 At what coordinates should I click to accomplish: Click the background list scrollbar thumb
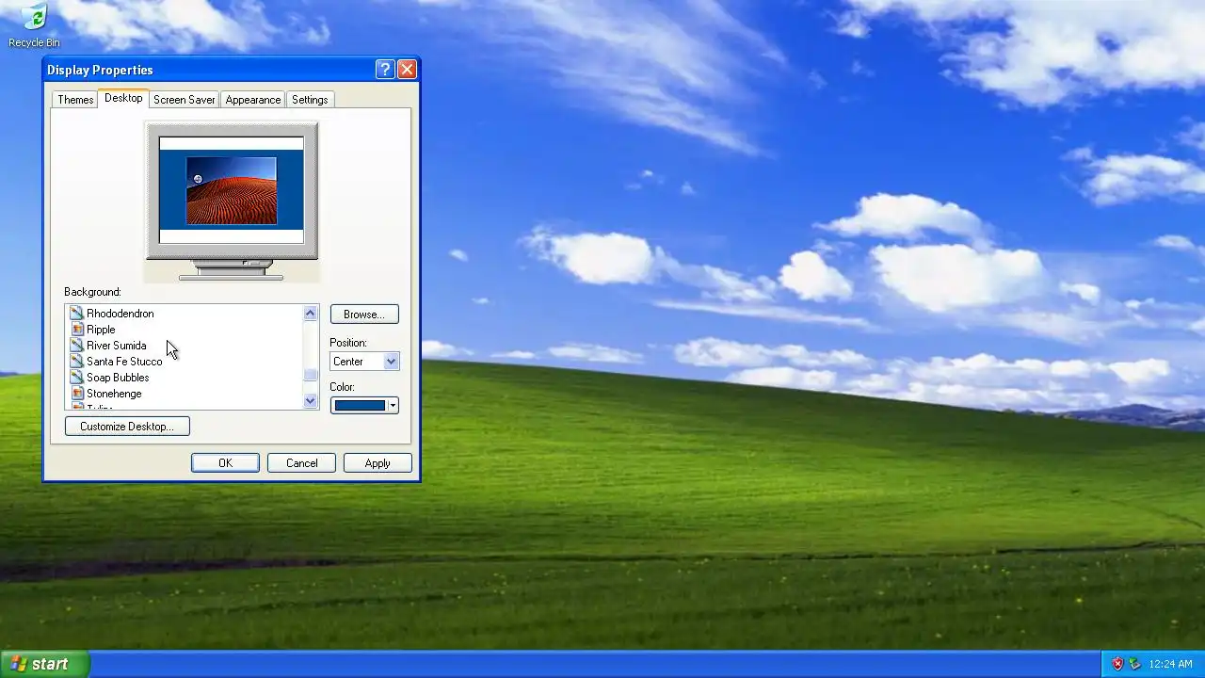tap(311, 376)
